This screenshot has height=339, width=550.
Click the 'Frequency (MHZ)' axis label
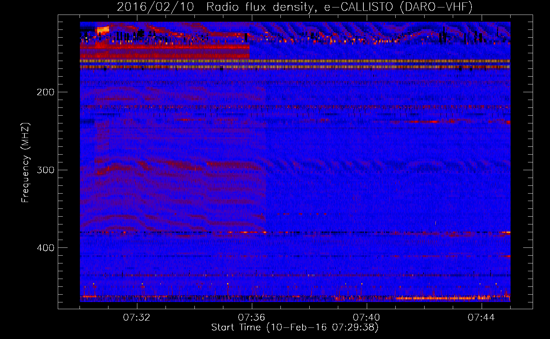(26, 163)
